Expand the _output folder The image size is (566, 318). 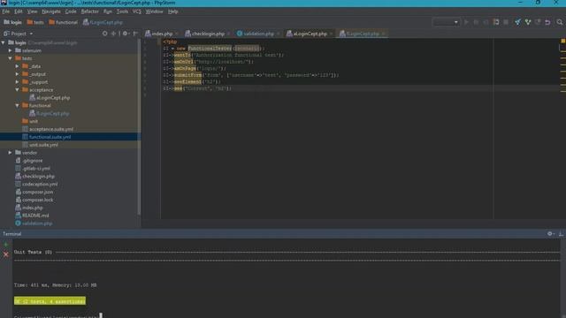click(17, 74)
